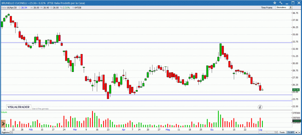Click the highest volume bar in June
Image resolution: width=302 pixels, height=135 pixels.
tap(218, 119)
